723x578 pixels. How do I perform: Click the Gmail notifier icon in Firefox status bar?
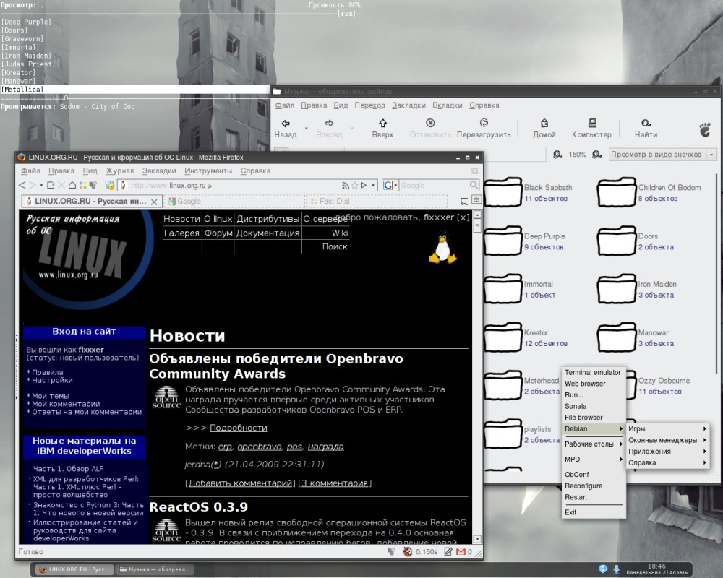(461, 552)
